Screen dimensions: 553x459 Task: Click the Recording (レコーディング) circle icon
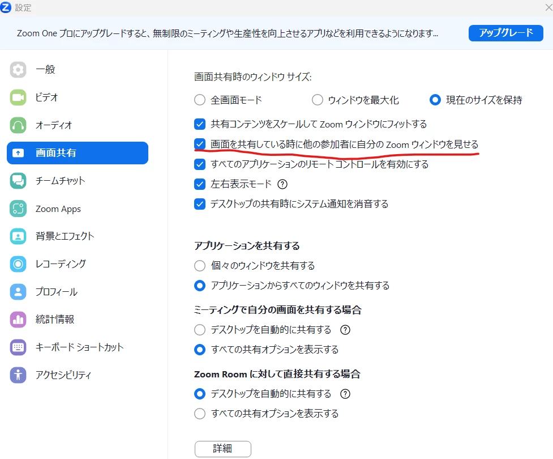[18, 264]
